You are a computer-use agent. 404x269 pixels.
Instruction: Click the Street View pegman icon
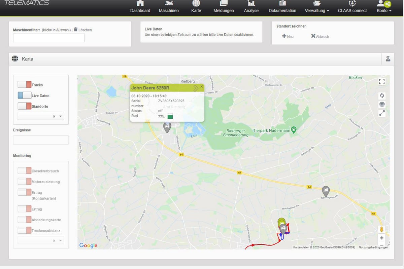click(x=381, y=229)
